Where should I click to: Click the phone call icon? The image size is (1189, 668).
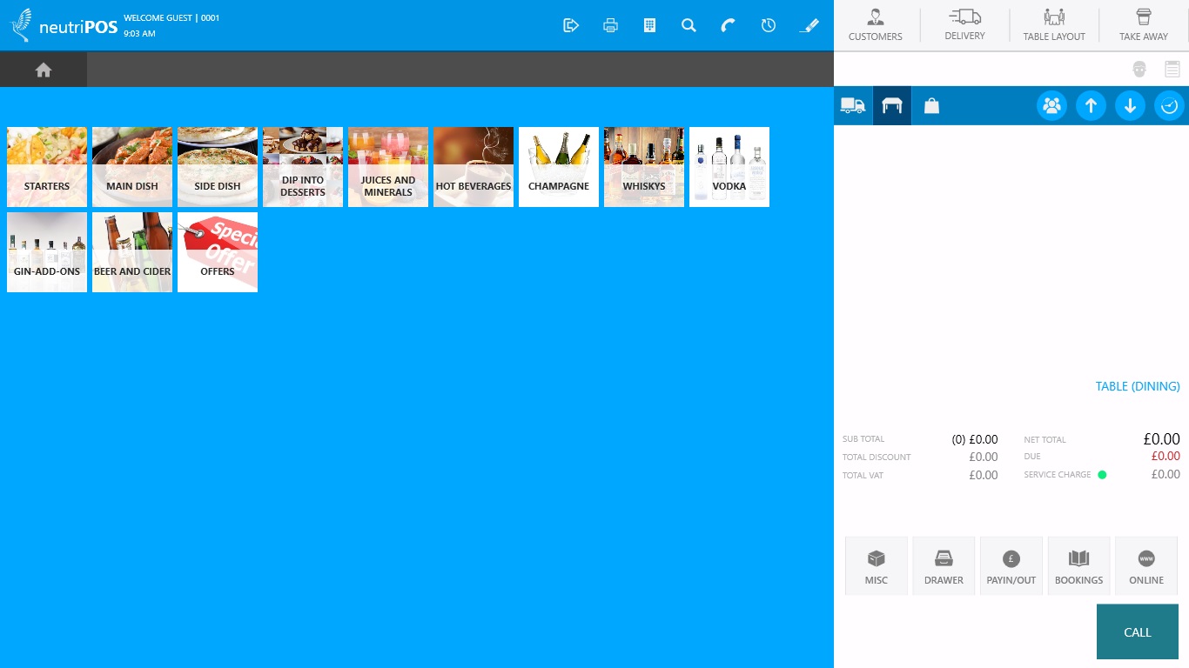tap(728, 25)
